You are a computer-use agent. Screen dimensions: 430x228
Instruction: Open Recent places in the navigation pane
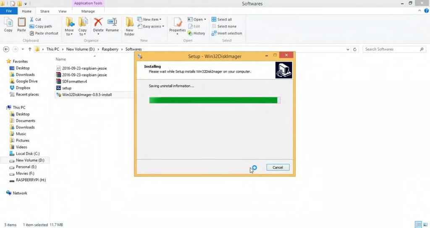tap(24, 94)
